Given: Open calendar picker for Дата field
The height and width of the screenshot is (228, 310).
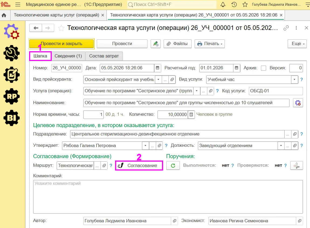Looking at the screenshot, I should pyautogui.click(x=158, y=68).
